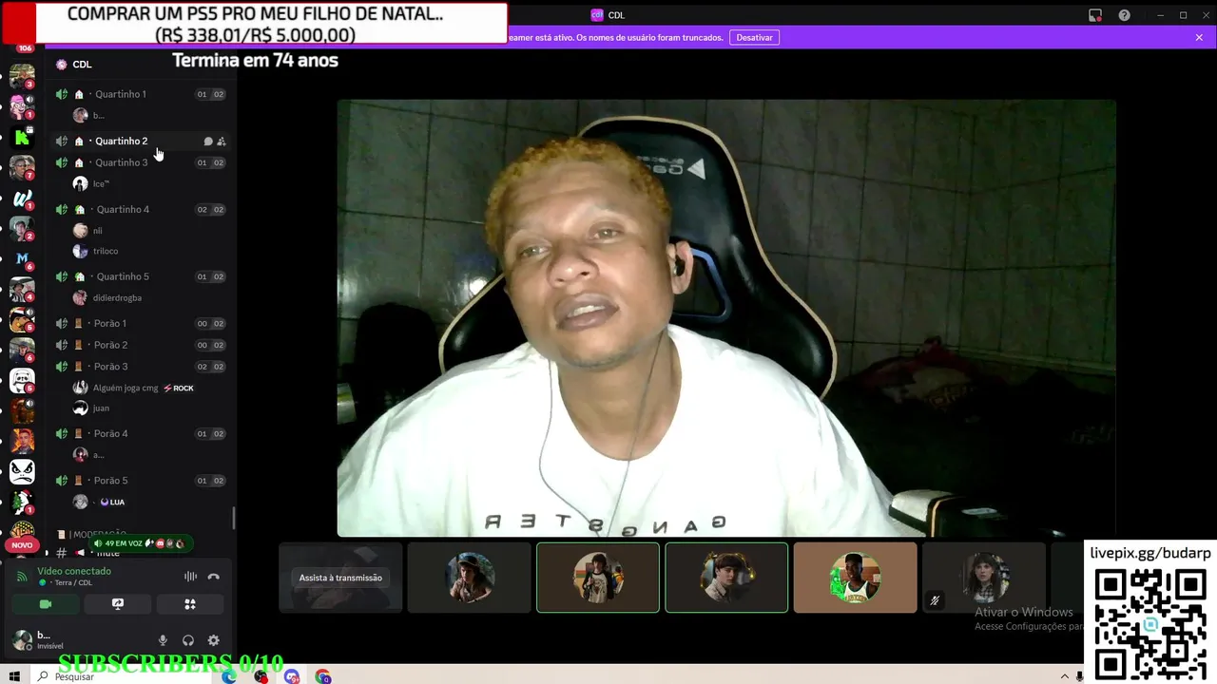Click the green connection signal icon

pyautogui.click(x=22, y=577)
